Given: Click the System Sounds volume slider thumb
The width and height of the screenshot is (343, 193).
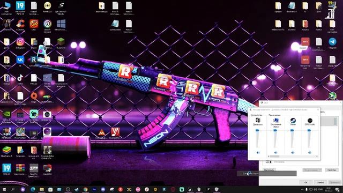Looking at the screenshot, I should tap(275, 130).
